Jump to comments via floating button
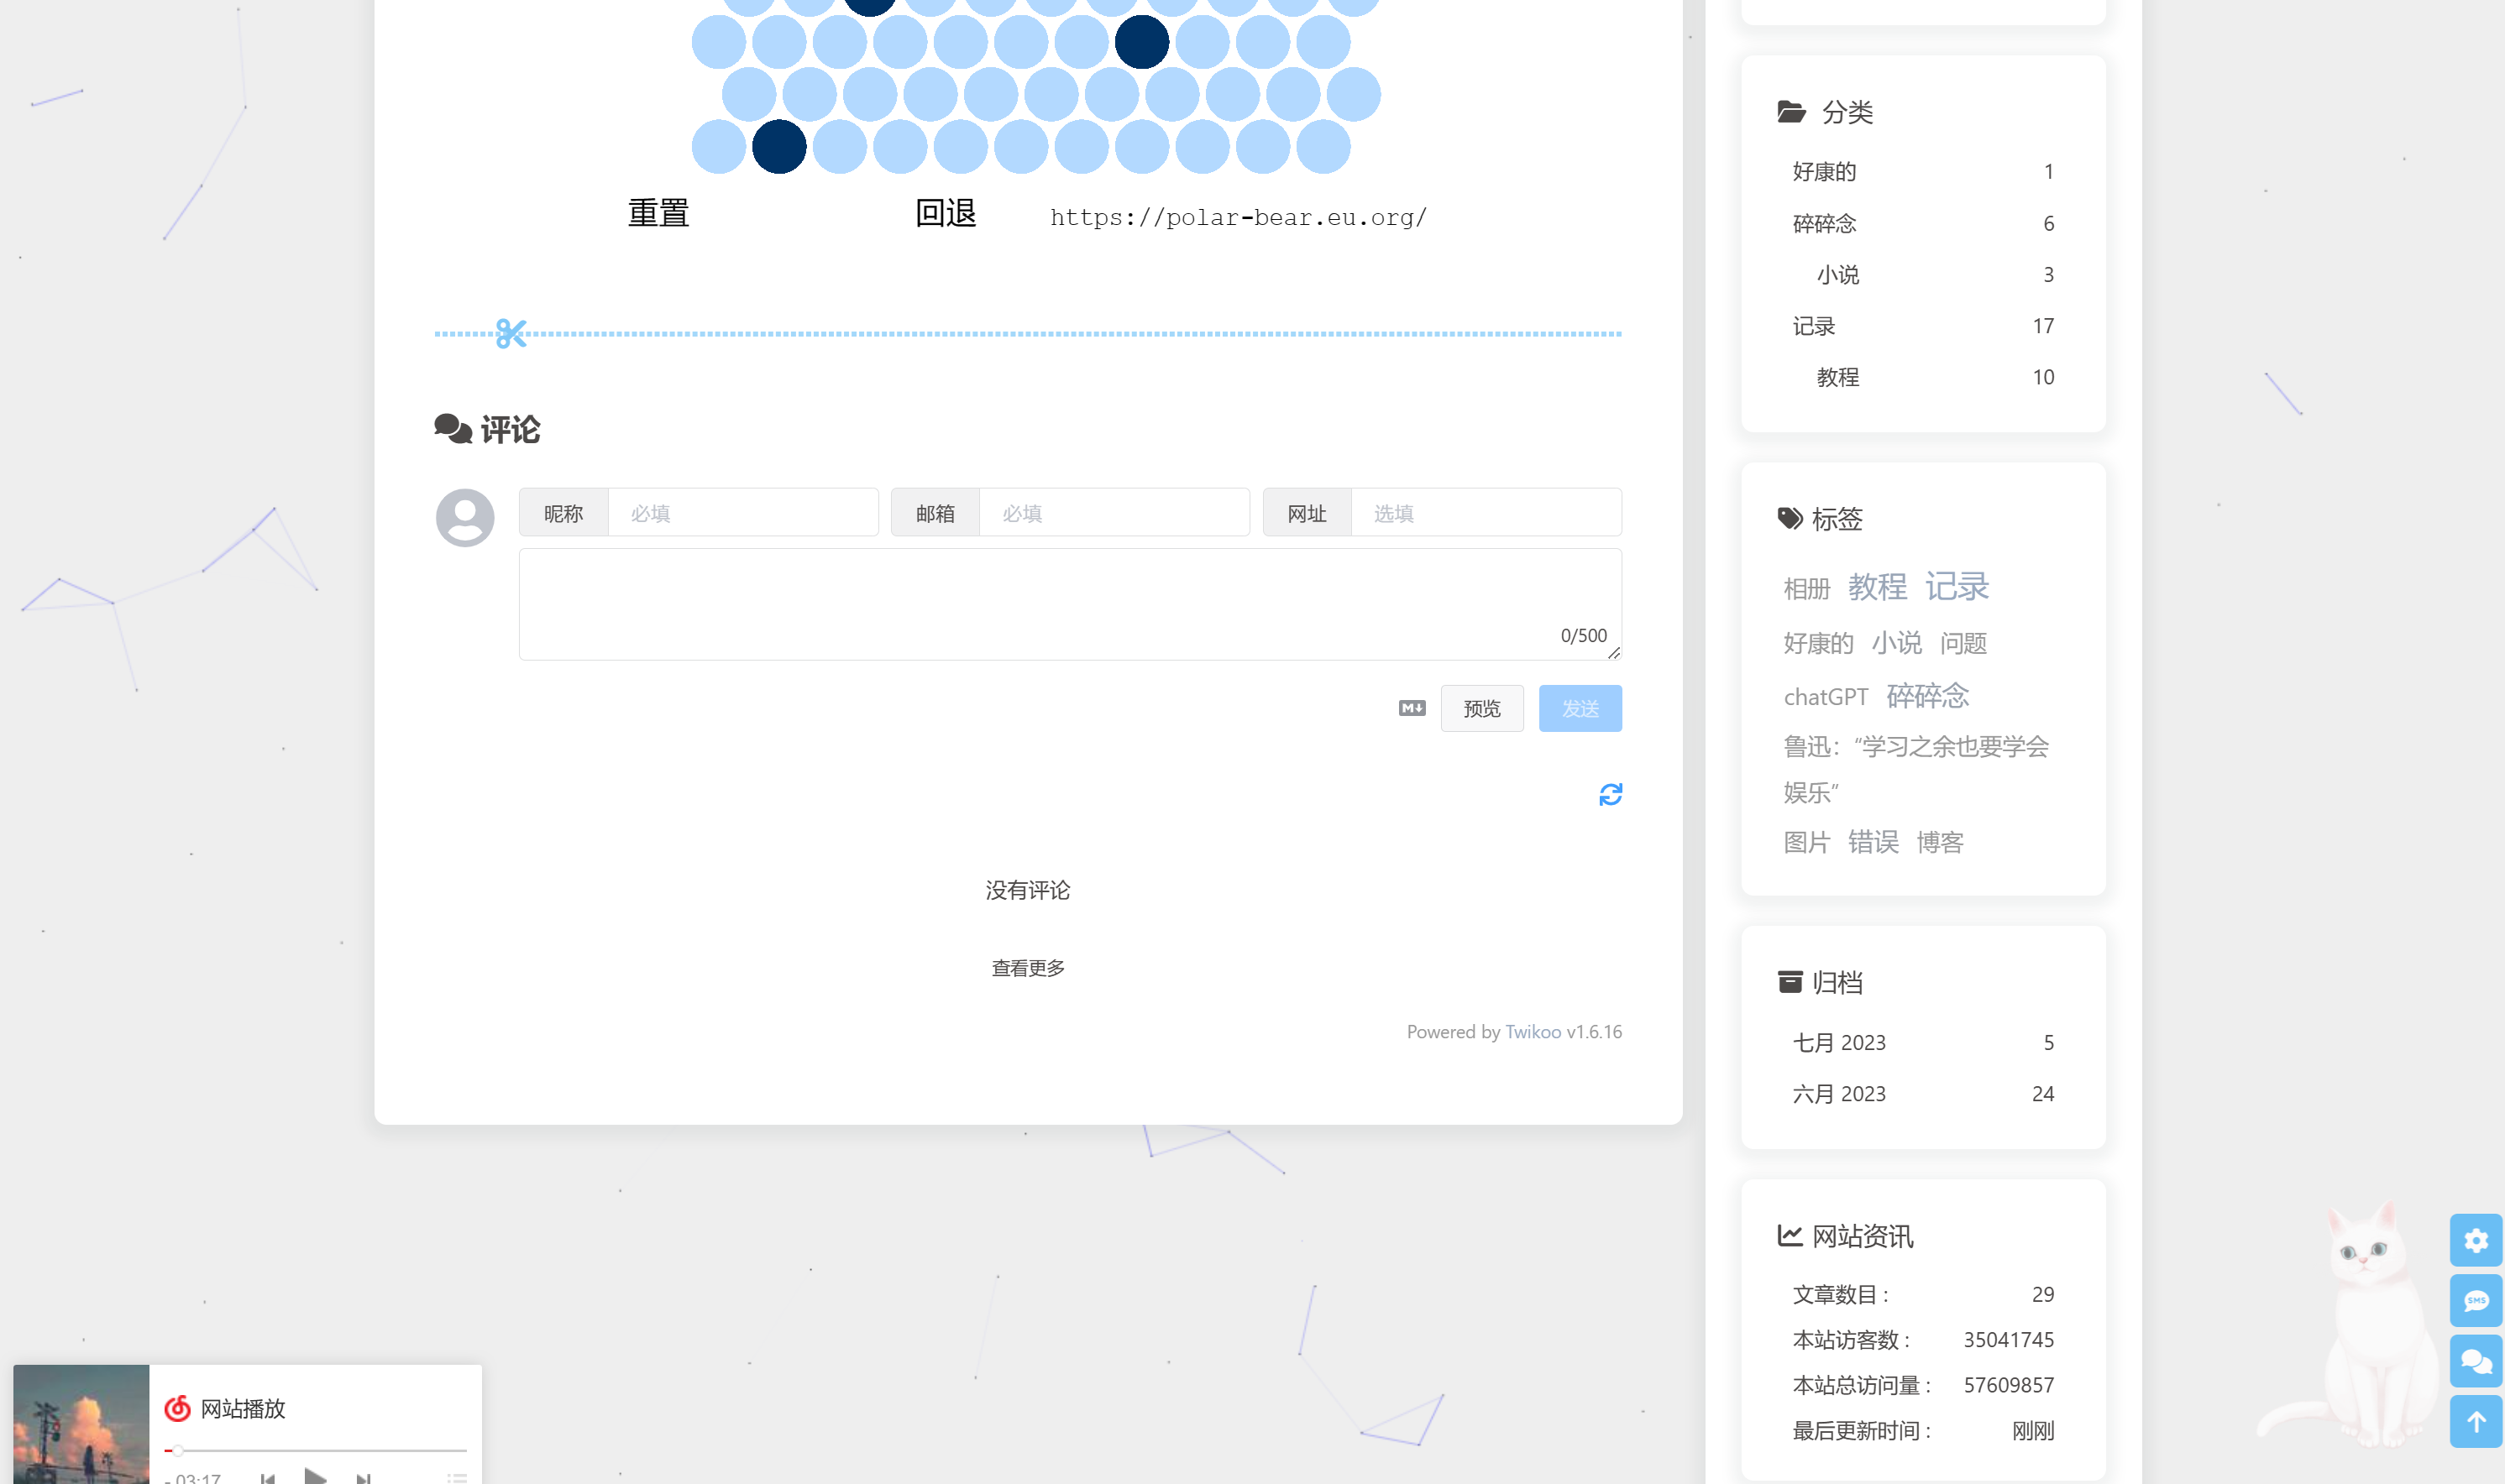 pyautogui.click(x=2475, y=1361)
